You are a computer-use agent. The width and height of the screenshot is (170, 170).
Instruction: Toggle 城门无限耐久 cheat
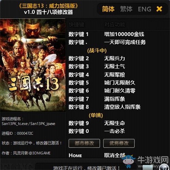point(120,83)
